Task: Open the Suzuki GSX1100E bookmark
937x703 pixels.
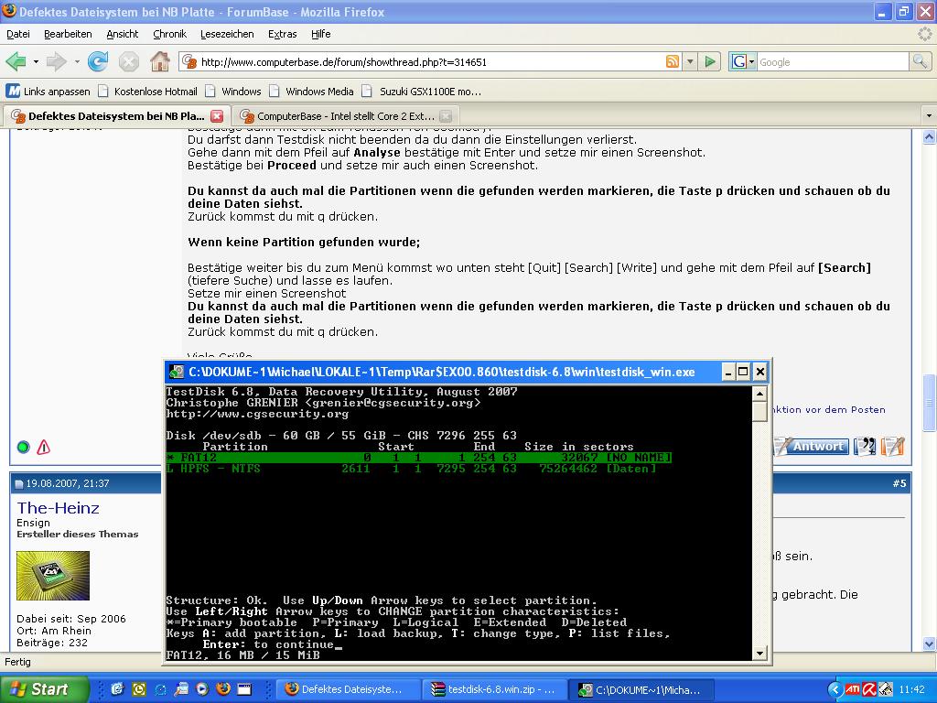Action: coord(423,92)
